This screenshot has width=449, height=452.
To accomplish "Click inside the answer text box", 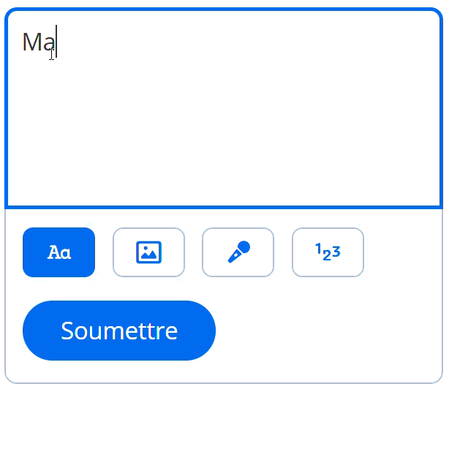I will pos(224,108).
